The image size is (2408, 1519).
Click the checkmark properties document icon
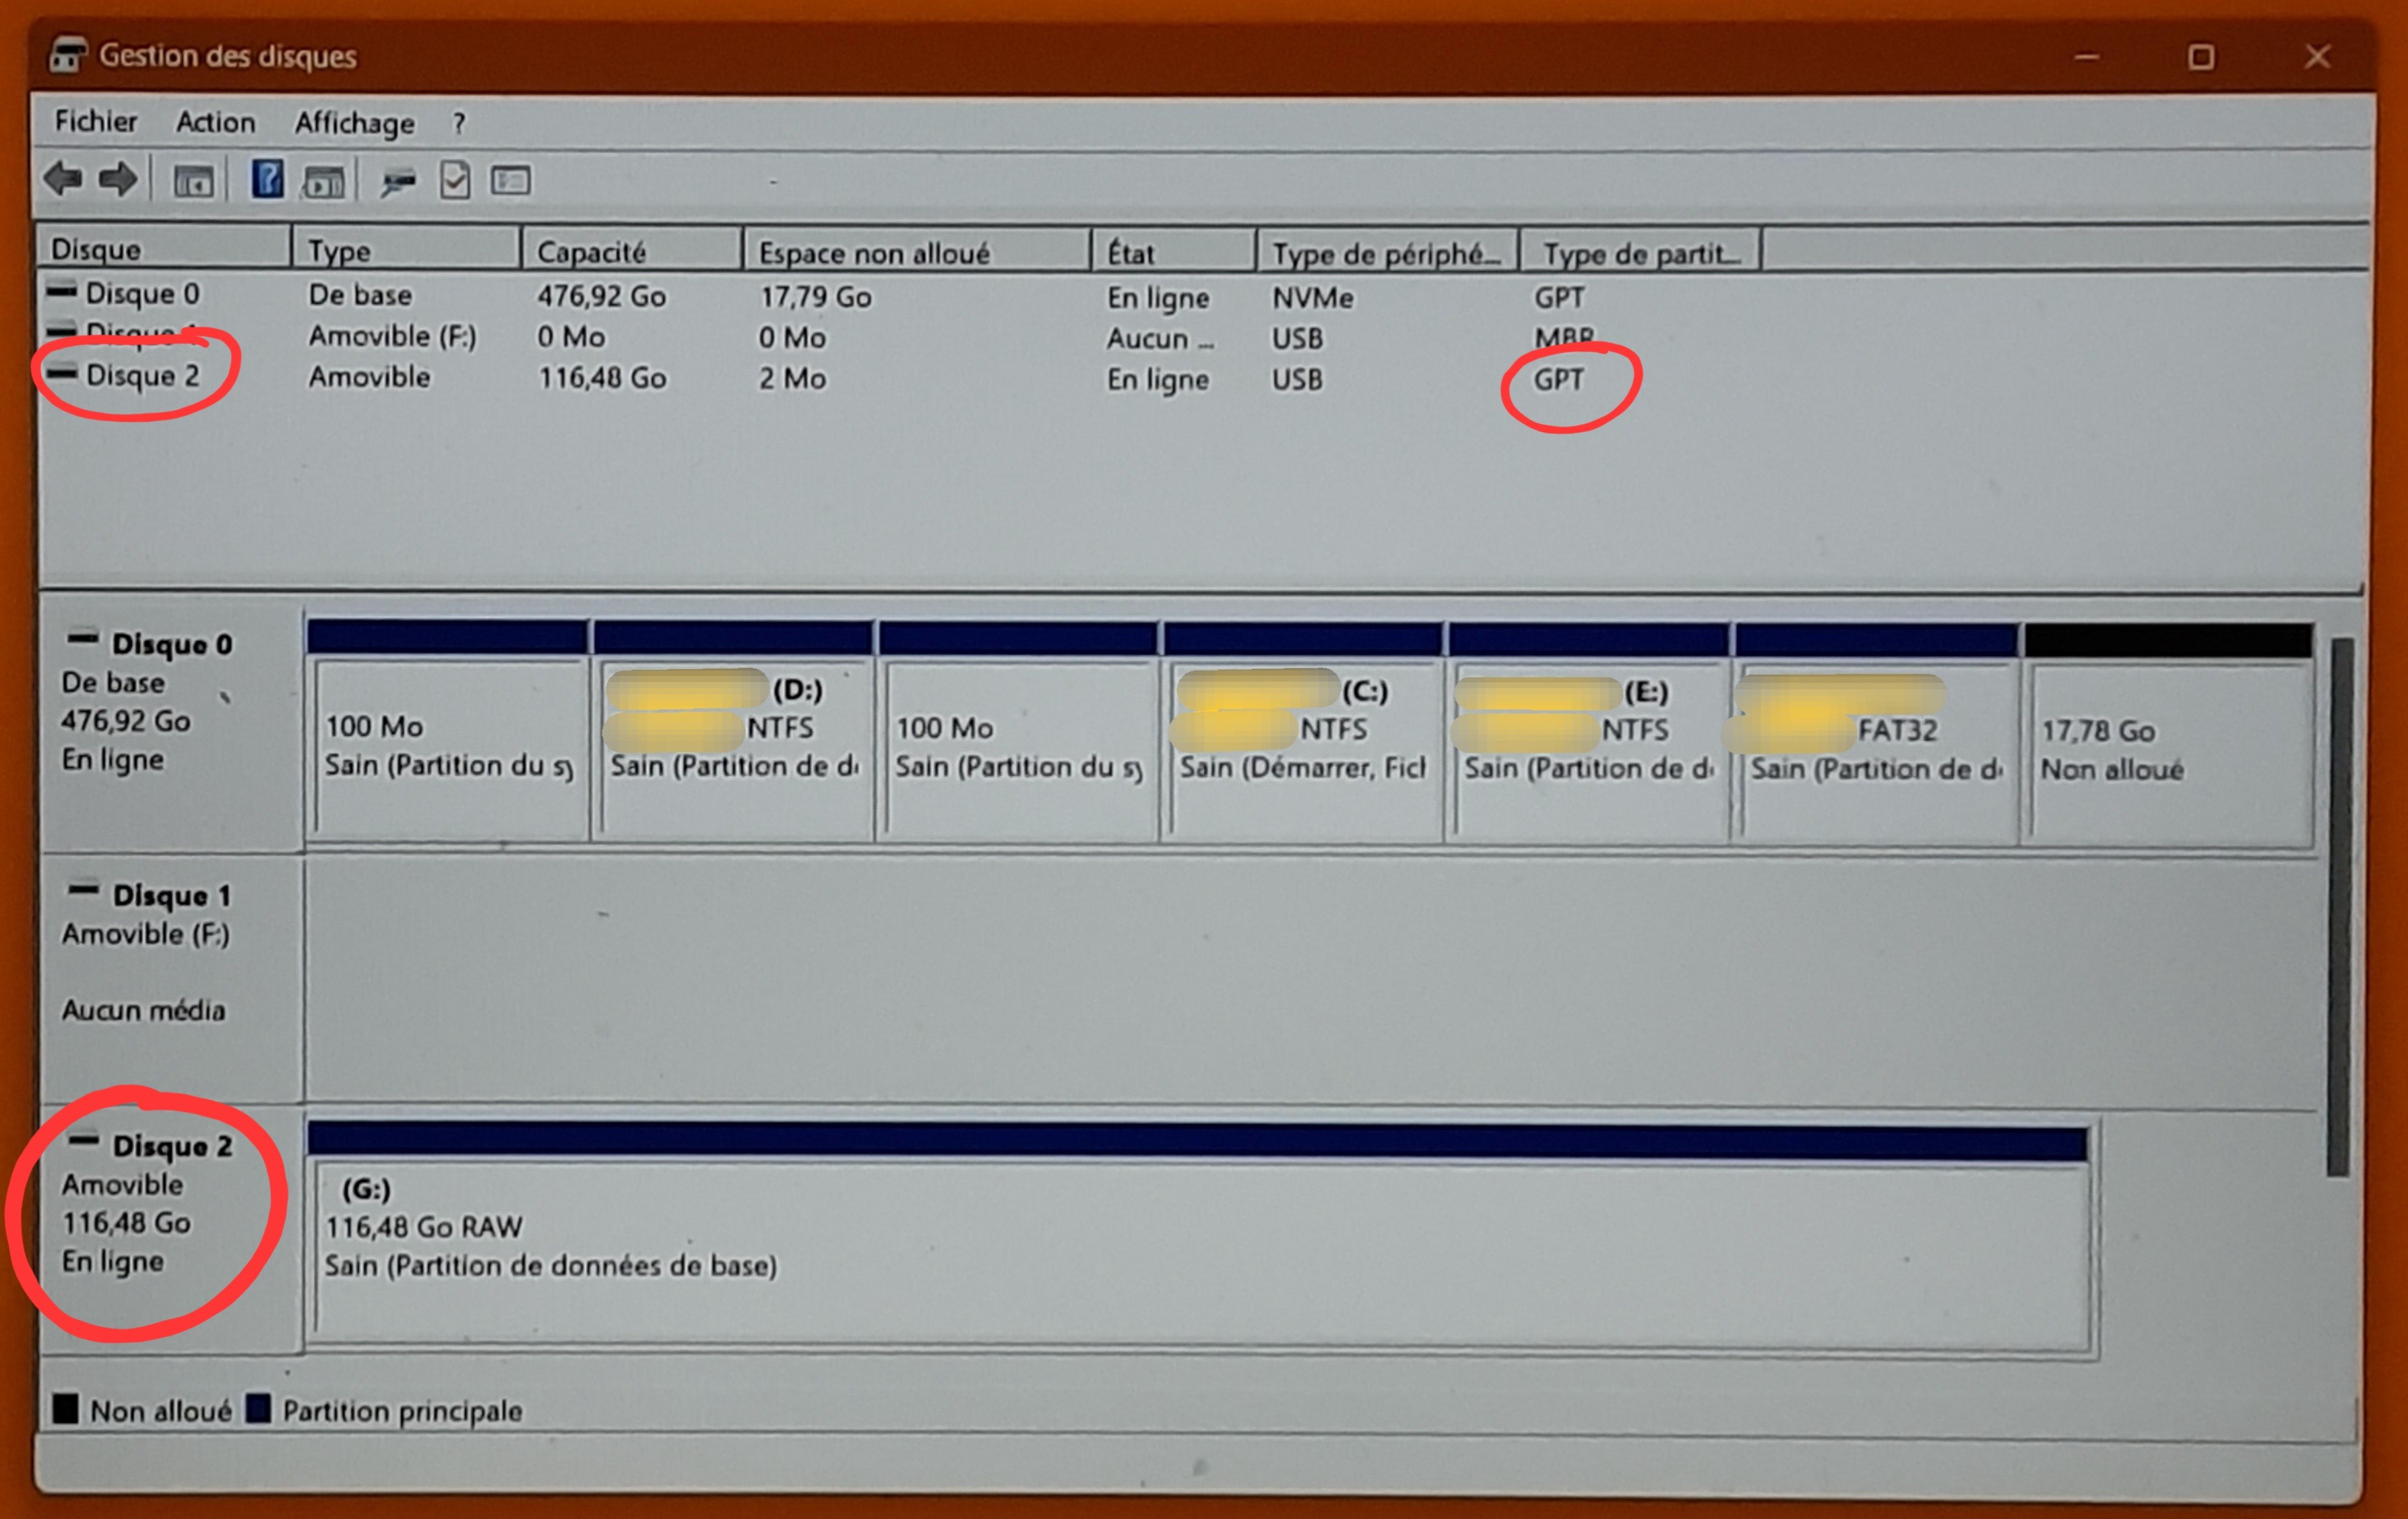pos(455,181)
